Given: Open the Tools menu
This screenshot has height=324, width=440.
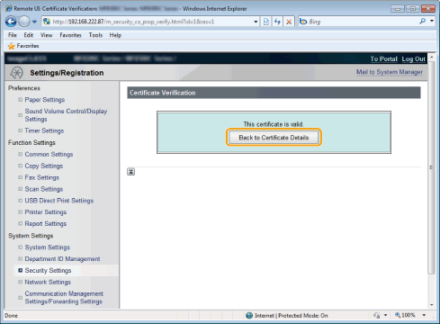Looking at the screenshot, I should [95, 35].
